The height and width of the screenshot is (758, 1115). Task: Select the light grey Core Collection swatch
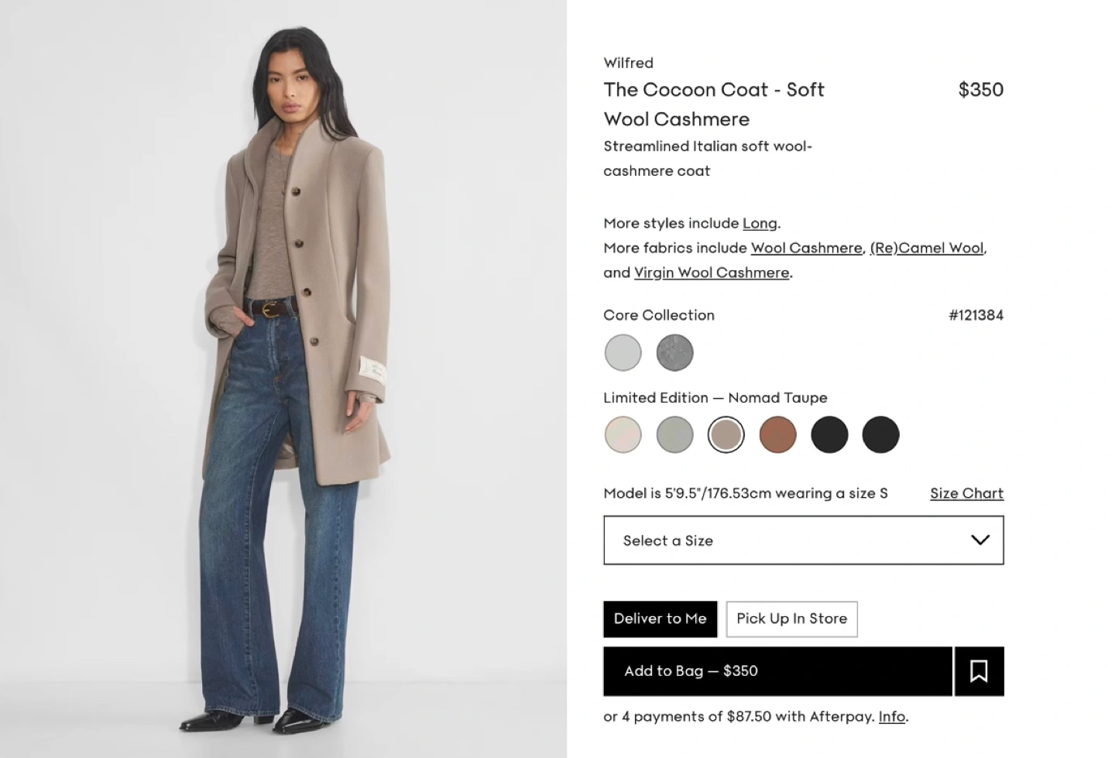(x=623, y=353)
